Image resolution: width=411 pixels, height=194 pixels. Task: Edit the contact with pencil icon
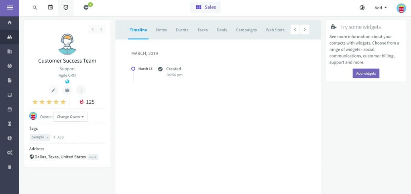click(53, 90)
